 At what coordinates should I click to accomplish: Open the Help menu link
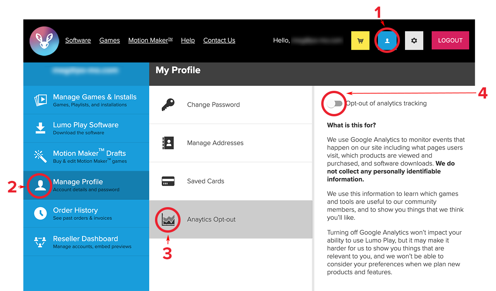[x=188, y=40]
